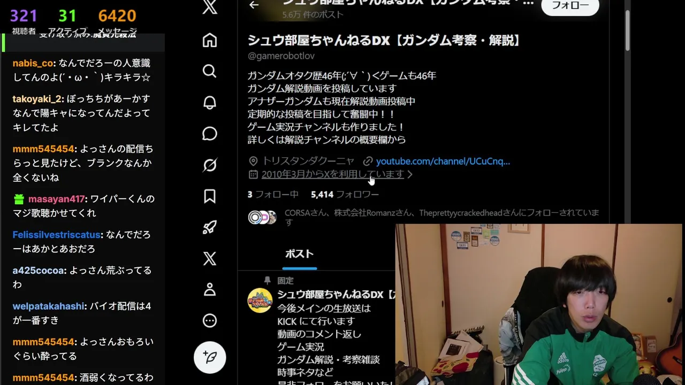Open the Profile person icon

(210, 290)
